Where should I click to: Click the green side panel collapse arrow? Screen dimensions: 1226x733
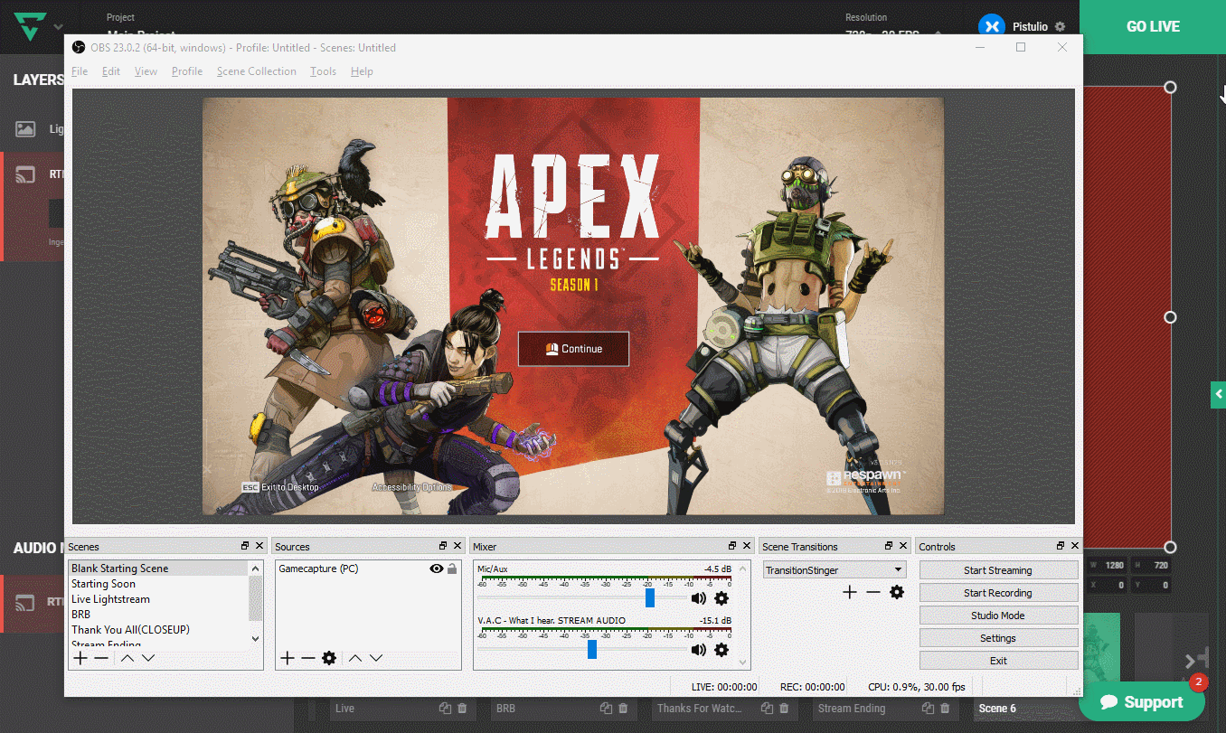(1218, 394)
